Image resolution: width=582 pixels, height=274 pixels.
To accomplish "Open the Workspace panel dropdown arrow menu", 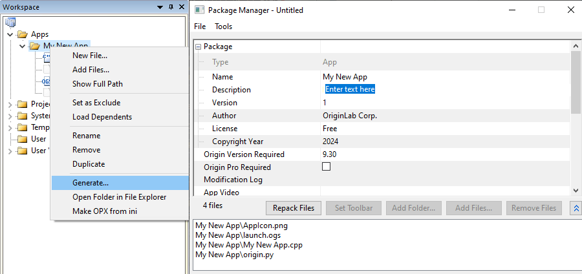I will [x=160, y=7].
